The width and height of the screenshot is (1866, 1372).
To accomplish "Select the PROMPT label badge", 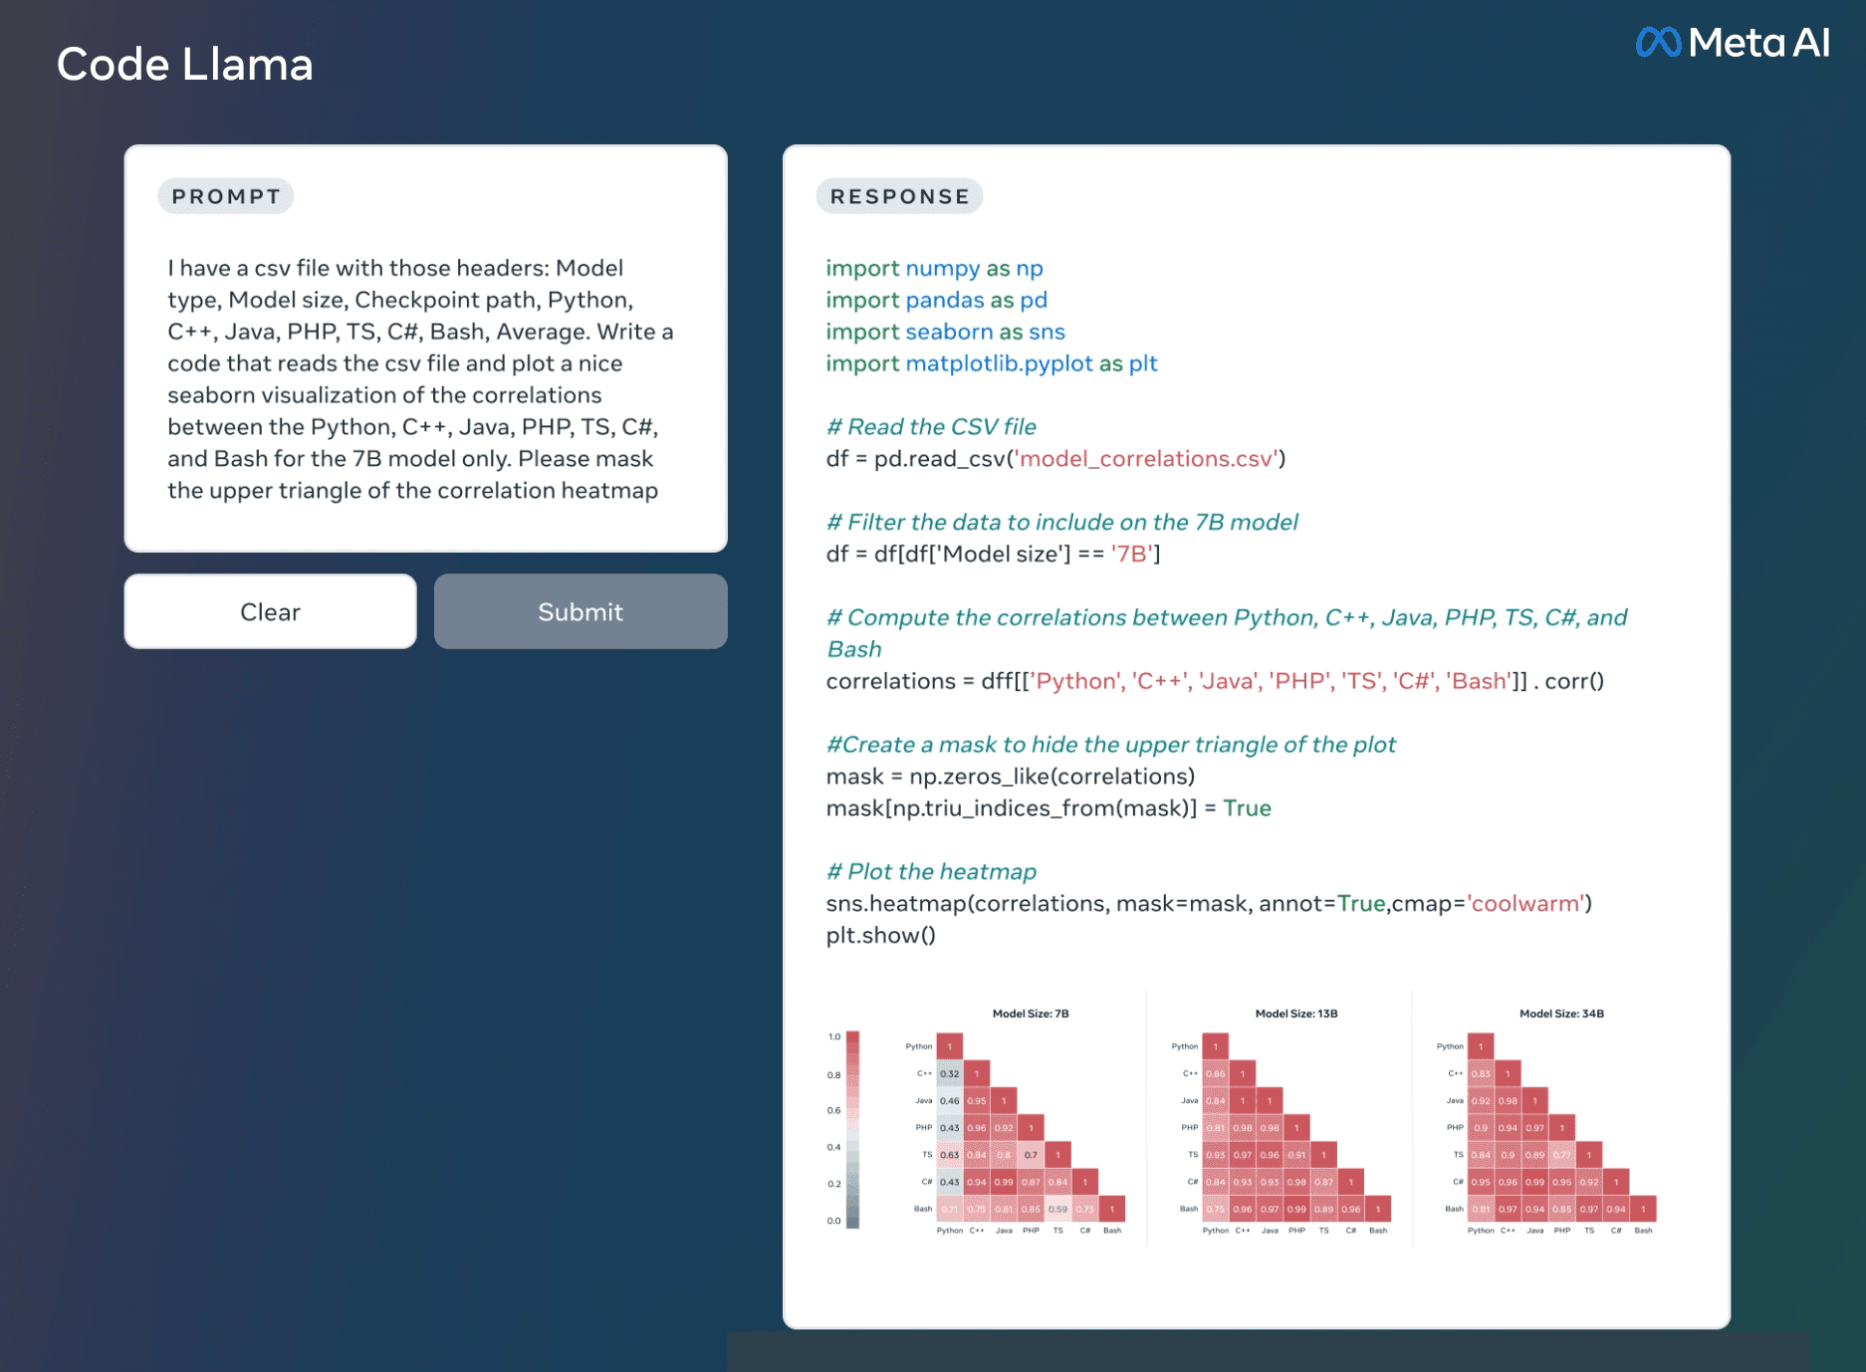I will (226, 196).
